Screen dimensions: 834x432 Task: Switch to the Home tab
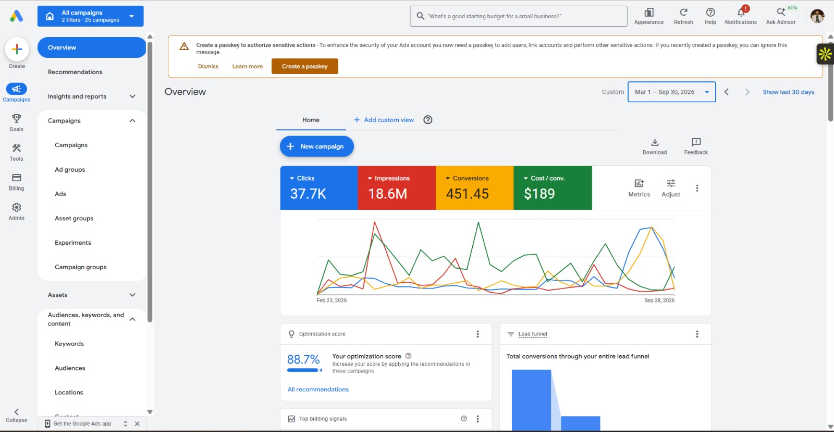[x=311, y=120]
